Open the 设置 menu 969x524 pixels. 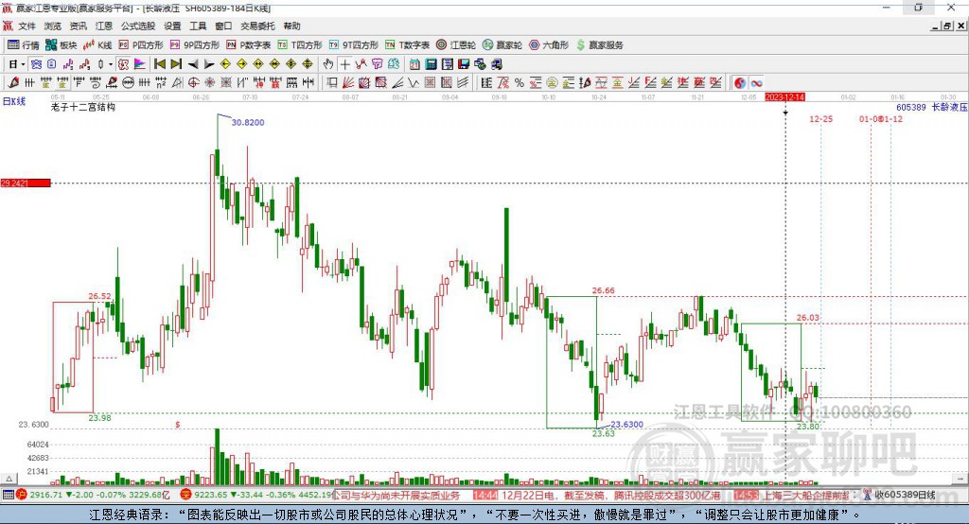coord(172,26)
